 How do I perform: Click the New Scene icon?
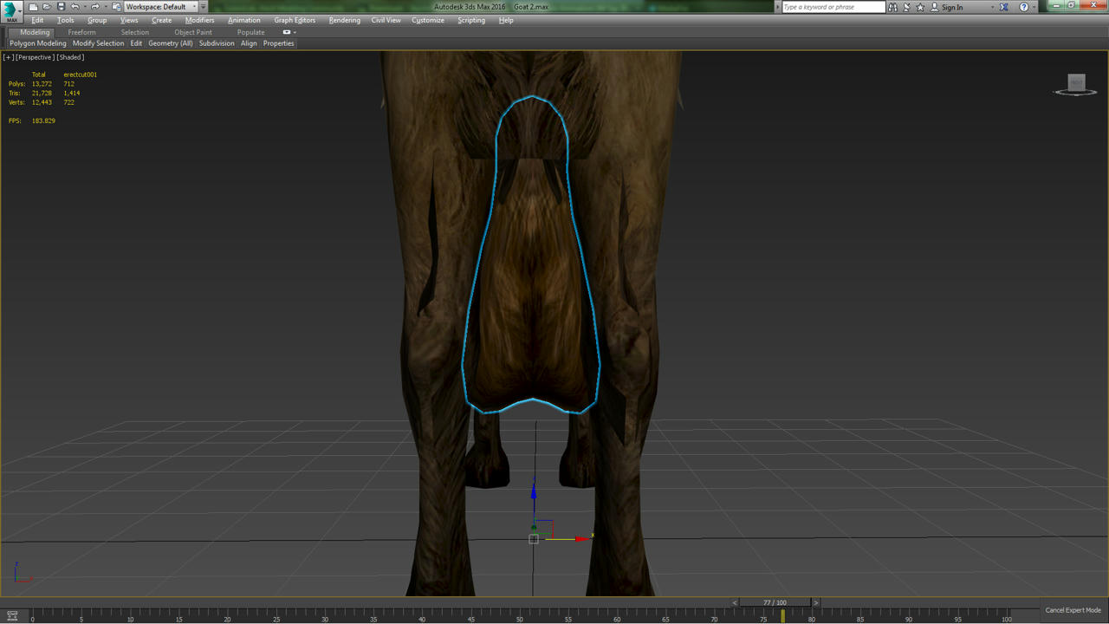tap(33, 7)
